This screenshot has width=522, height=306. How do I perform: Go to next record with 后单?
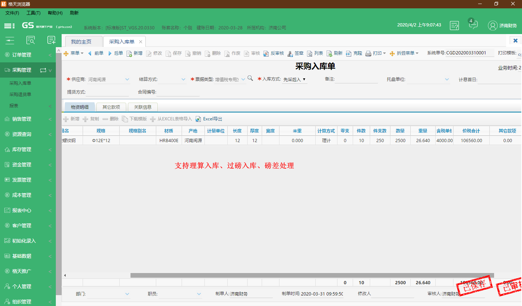tap(115, 53)
